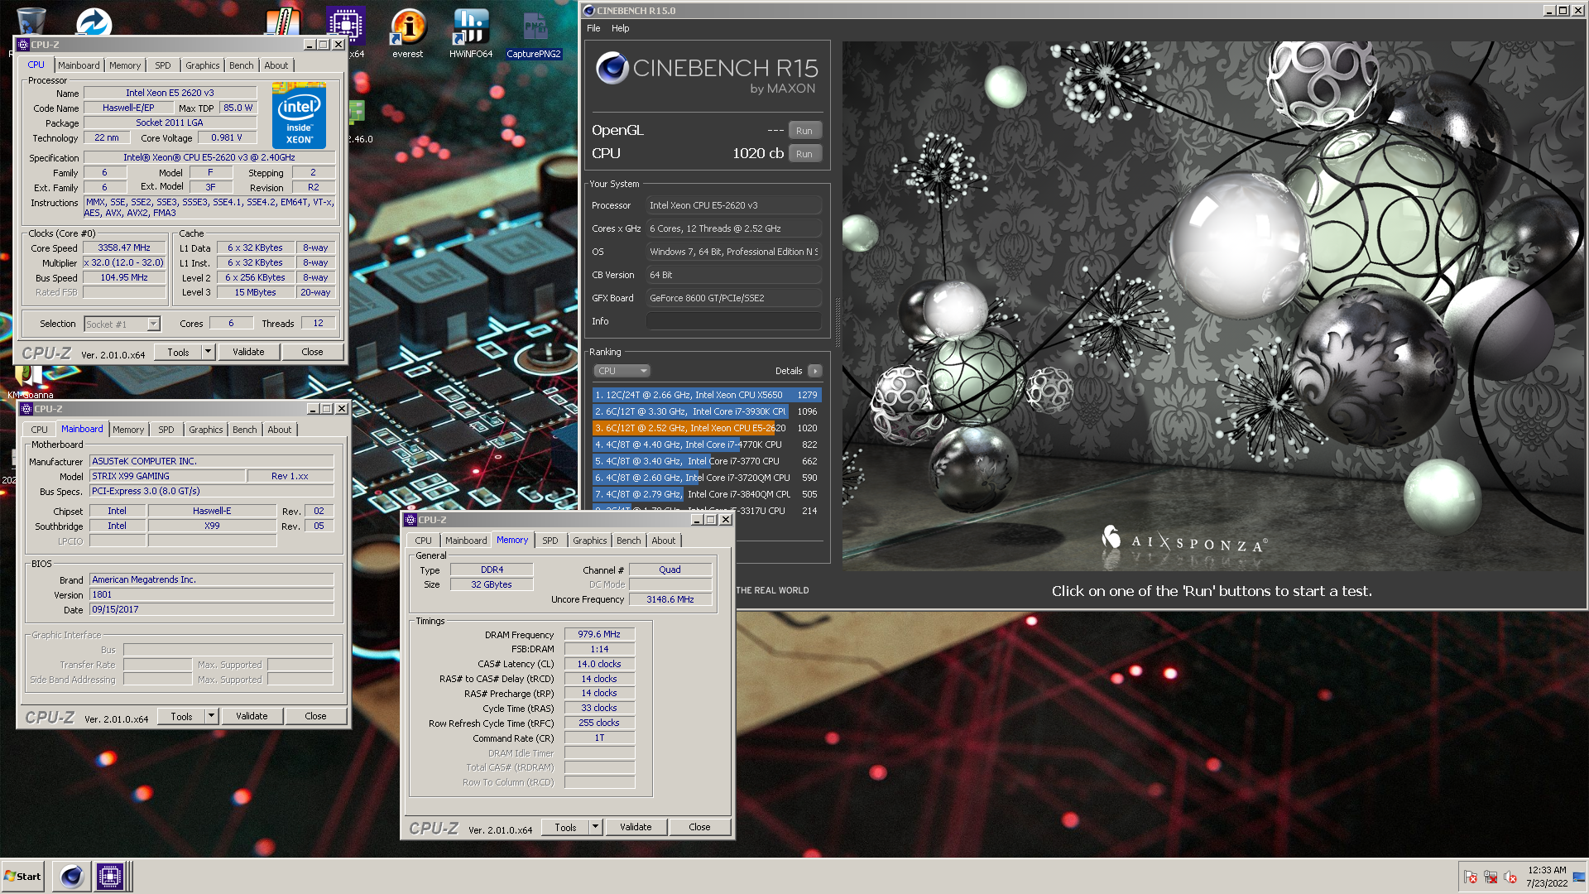Minimize the Cinebench R15 window

click(x=1548, y=11)
